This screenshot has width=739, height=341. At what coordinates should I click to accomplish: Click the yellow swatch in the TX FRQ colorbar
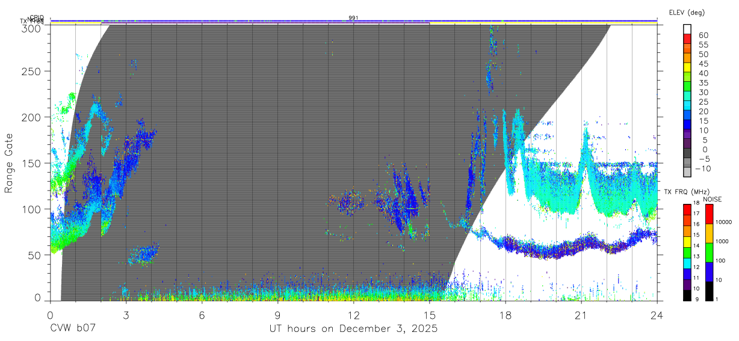687,242
